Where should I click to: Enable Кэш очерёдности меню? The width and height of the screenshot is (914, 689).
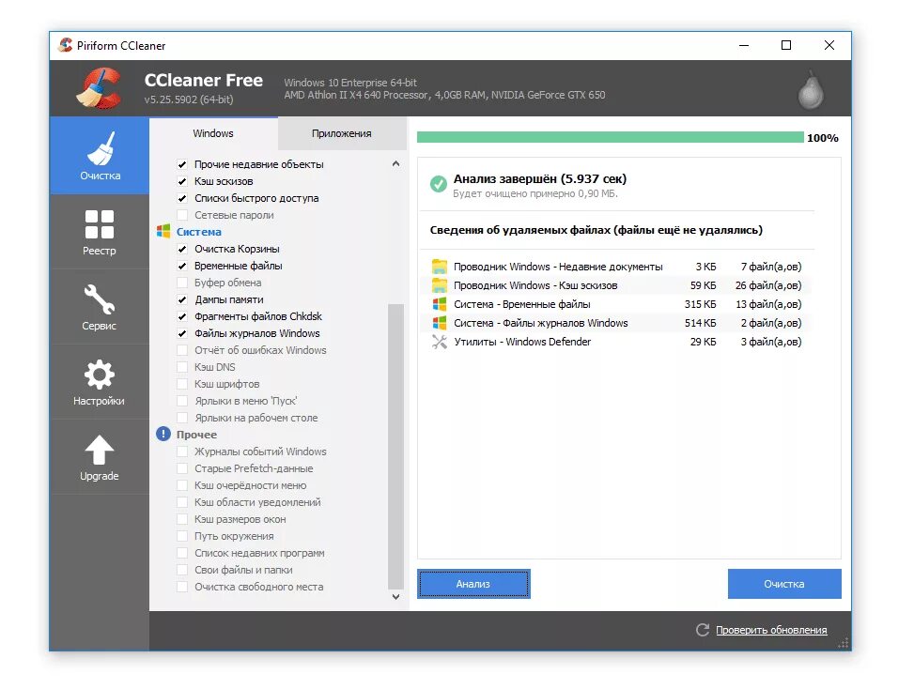click(x=182, y=485)
